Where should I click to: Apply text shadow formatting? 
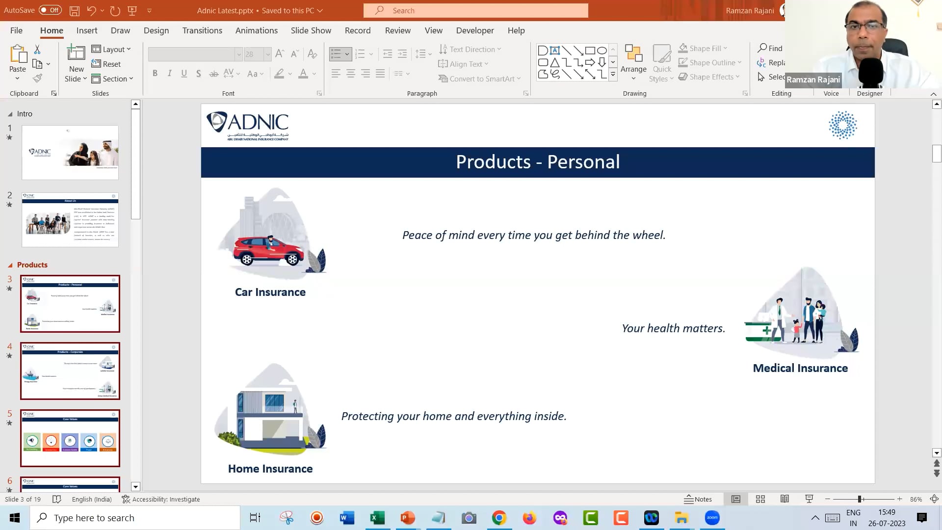198,74
